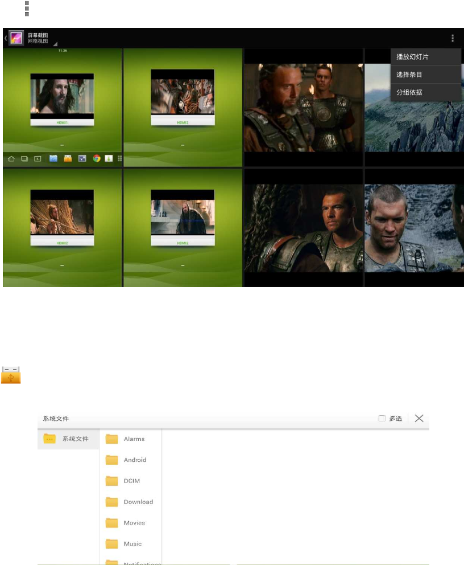Open the gallery overflow menu icon
The image size is (464, 565).
[x=453, y=38]
